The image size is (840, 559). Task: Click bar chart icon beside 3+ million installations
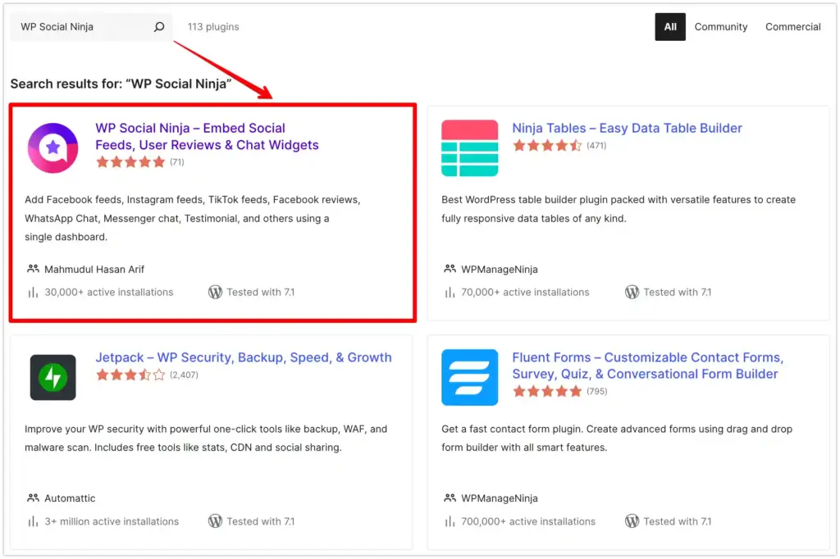click(33, 521)
